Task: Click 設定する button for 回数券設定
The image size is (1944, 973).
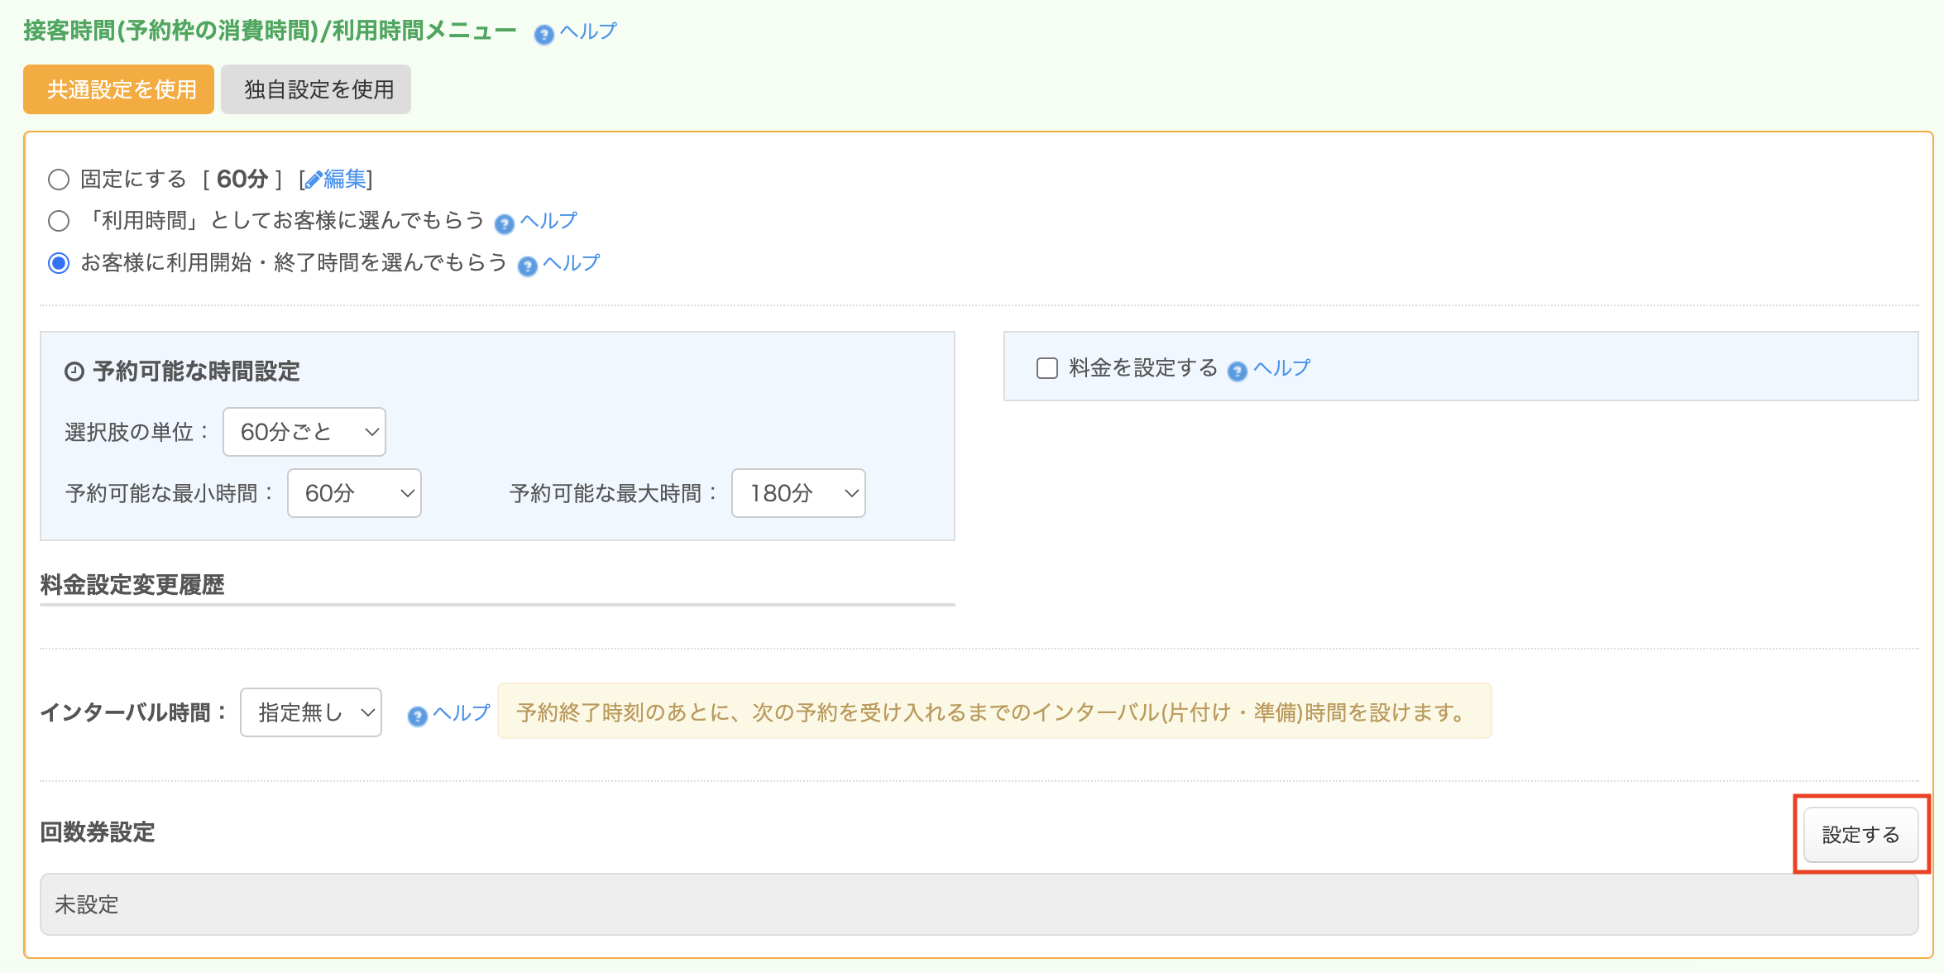Action: (x=1860, y=835)
